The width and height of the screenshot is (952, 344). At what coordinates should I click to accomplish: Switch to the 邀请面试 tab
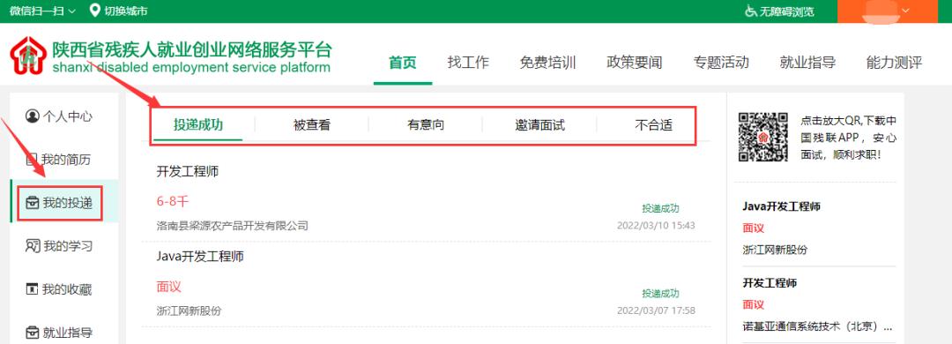coord(539,125)
